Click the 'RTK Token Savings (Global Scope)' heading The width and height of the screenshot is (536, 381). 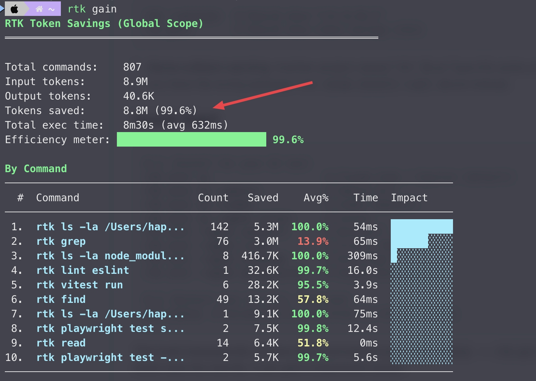[x=104, y=24]
